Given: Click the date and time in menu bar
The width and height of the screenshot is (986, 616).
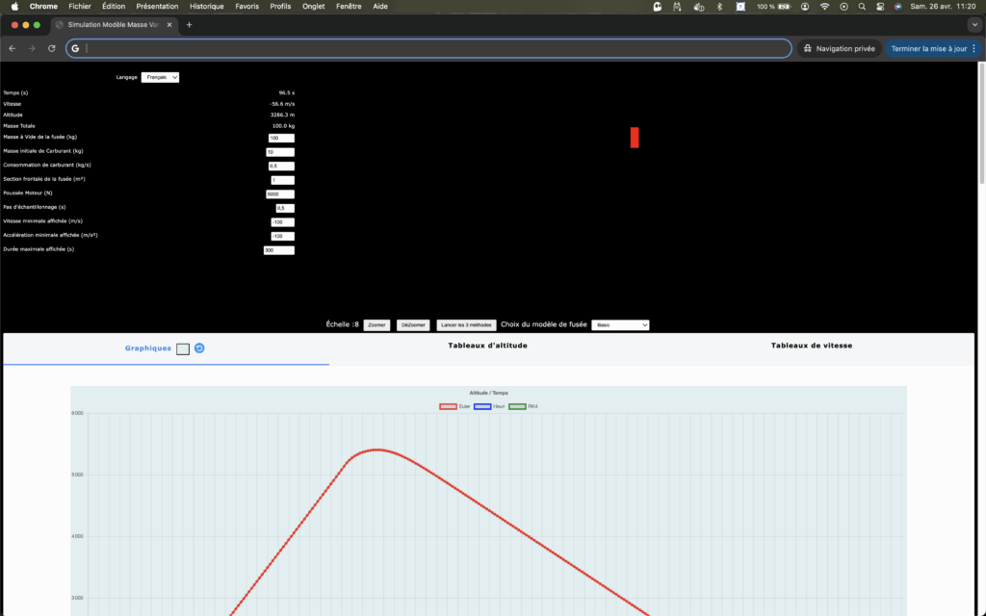Looking at the screenshot, I should point(943,7).
